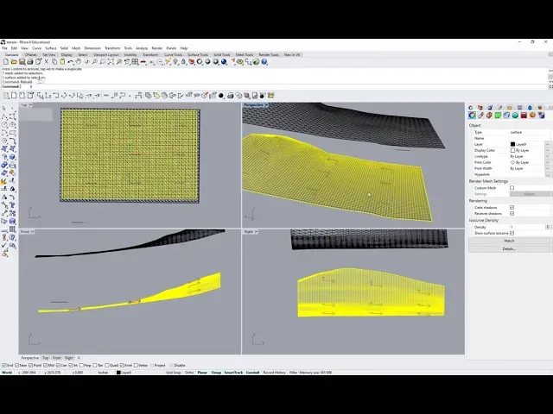The image size is (553, 414).
Task: Open the Surface menu
Action: point(50,47)
